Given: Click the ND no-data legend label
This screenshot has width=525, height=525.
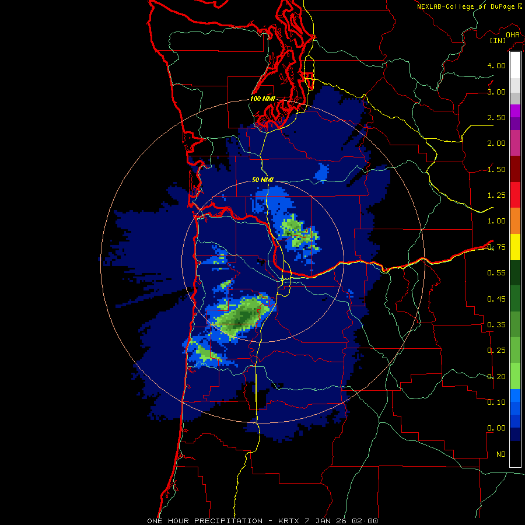Looking at the screenshot, I should coord(501,454).
